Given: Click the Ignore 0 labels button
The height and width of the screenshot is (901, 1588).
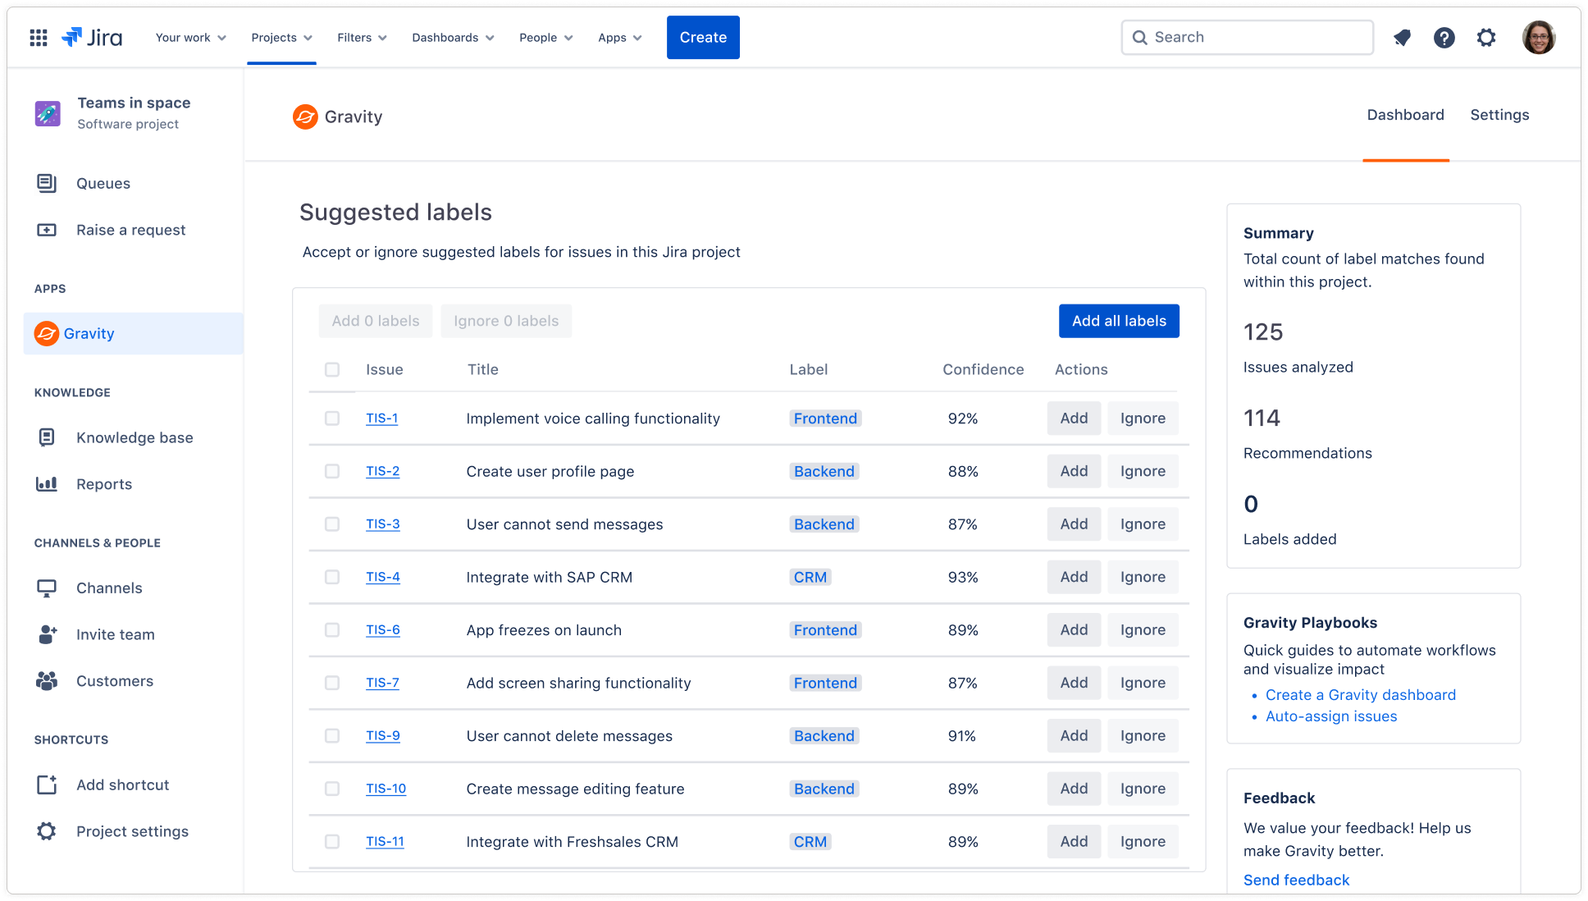Looking at the screenshot, I should point(506,321).
